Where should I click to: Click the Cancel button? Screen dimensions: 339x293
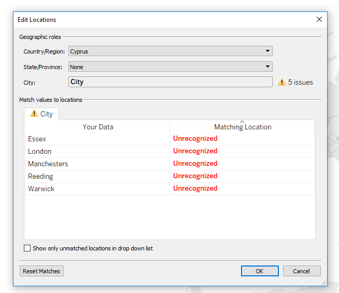[302, 271]
